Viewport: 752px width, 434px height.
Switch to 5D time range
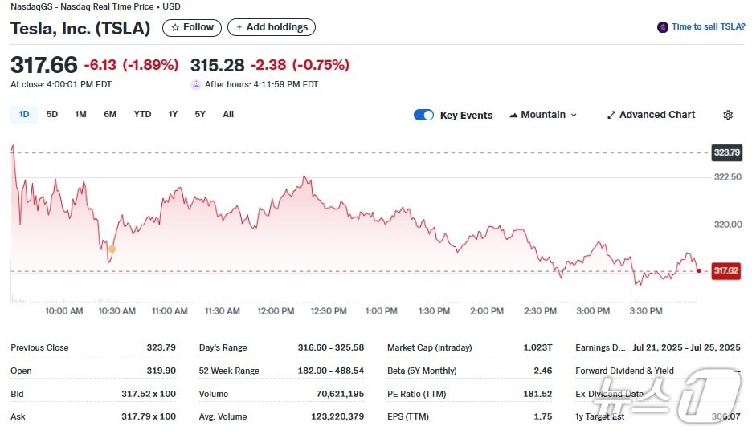tap(52, 114)
